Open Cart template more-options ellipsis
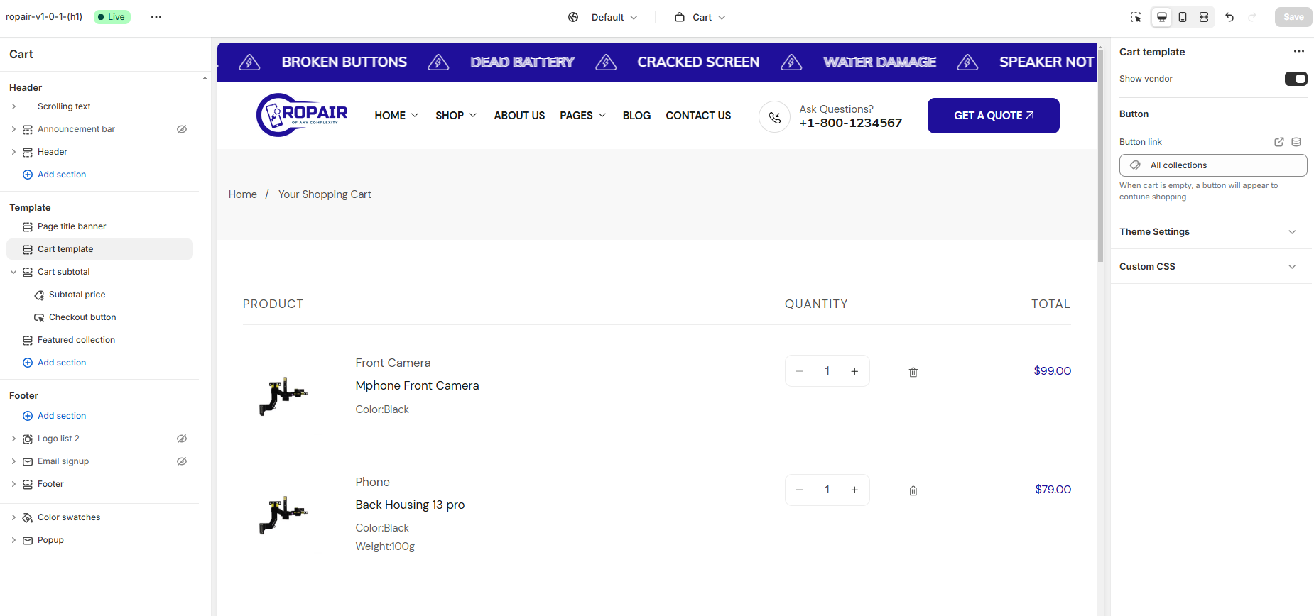 (x=1299, y=51)
